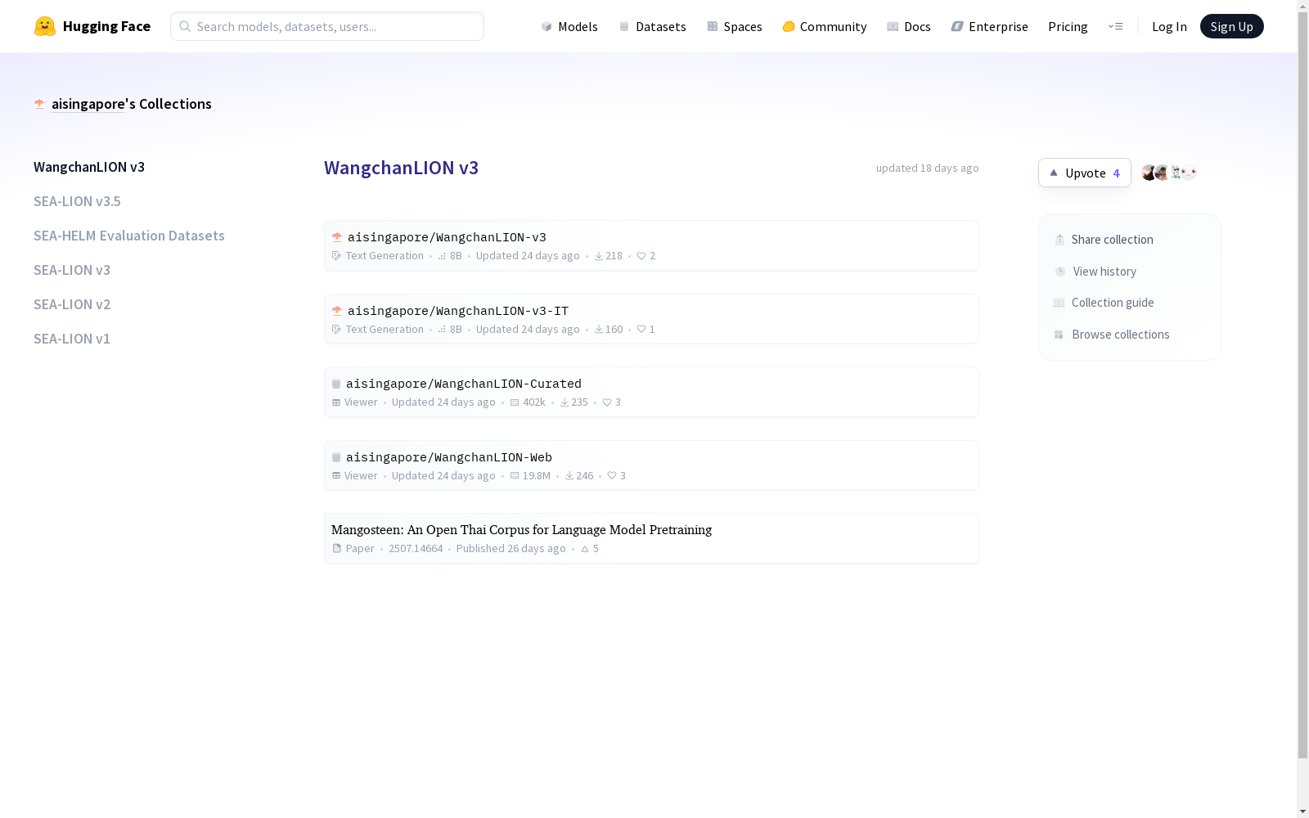1309x818 pixels.
Task: Click the Sign Up button
Action: [1232, 26]
